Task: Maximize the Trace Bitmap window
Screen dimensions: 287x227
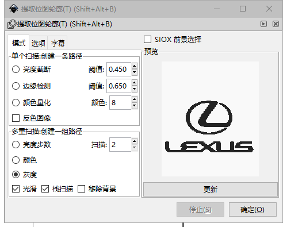Action: pyautogui.click(x=243, y=9)
